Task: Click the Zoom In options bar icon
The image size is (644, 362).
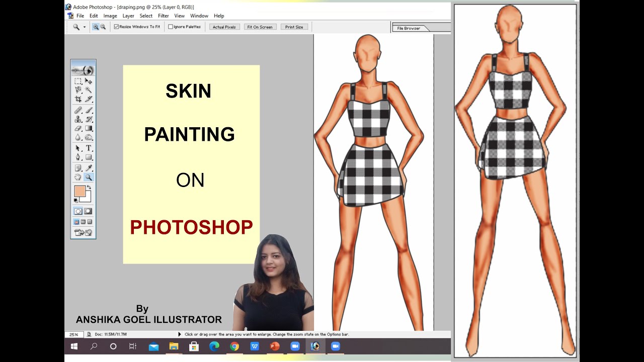Action: pyautogui.click(x=96, y=27)
